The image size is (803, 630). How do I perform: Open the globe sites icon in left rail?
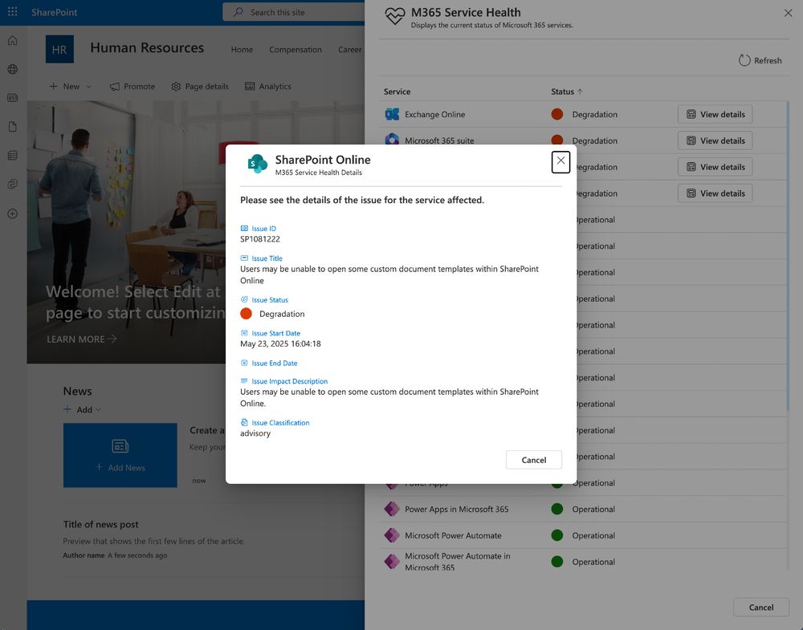pyautogui.click(x=13, y=69)
